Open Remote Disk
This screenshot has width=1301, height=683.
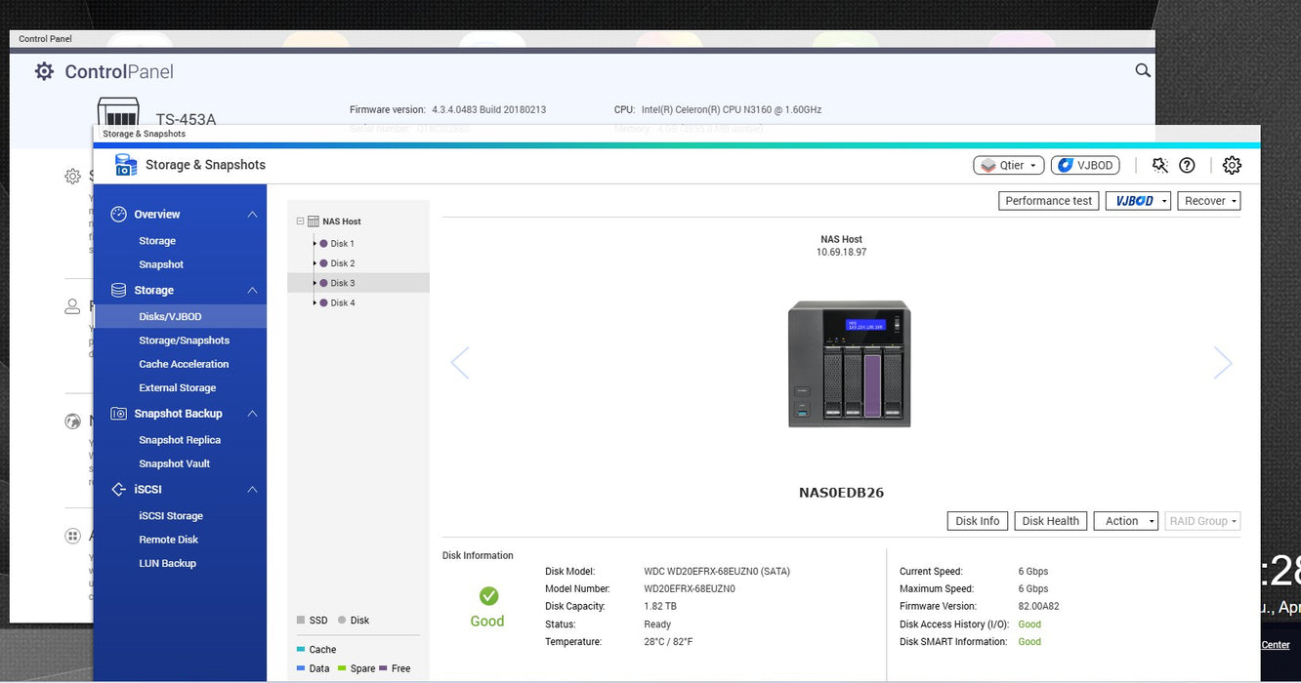(x=168, y=540)
